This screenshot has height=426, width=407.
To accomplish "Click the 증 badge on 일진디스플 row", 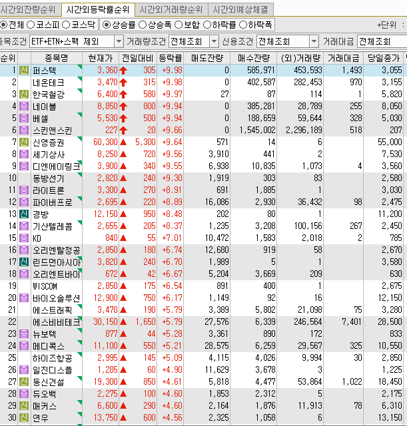I will 24,370.
